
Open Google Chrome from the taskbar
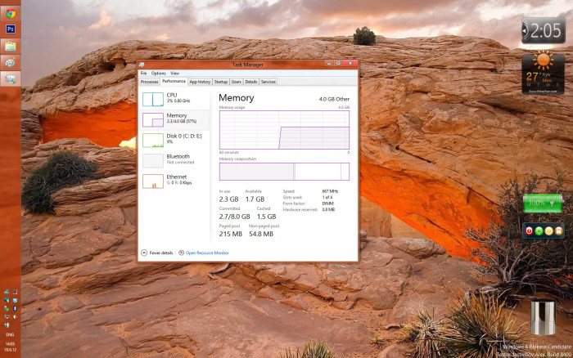pos(10,13)
